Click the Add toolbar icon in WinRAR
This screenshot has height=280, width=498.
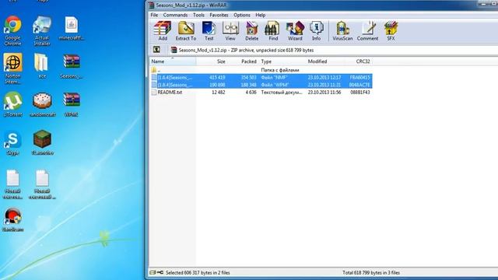pyautogui.click(x=163, y=31)
